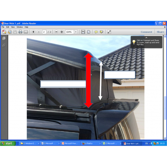The height and width of the screenshot is (167, 167).
Task: Click the page number input field
Action: [44, 32]
